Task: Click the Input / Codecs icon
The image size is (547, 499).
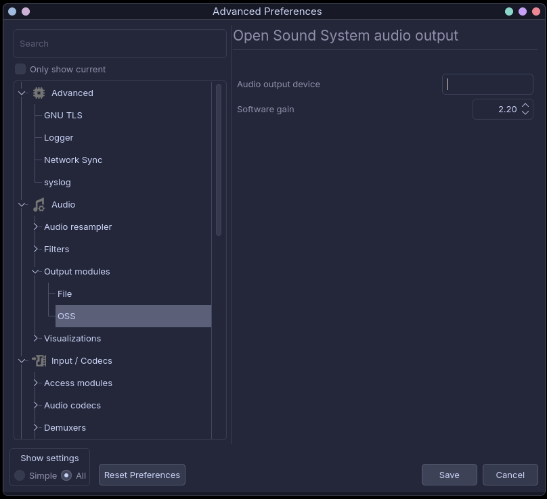Action: coord(39,361)
